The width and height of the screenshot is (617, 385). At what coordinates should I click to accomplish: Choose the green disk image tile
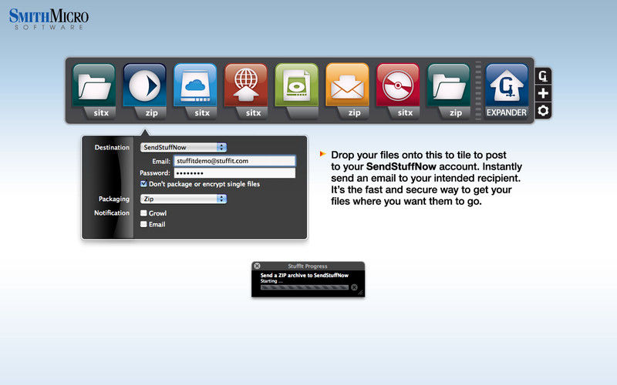point(297,91)
